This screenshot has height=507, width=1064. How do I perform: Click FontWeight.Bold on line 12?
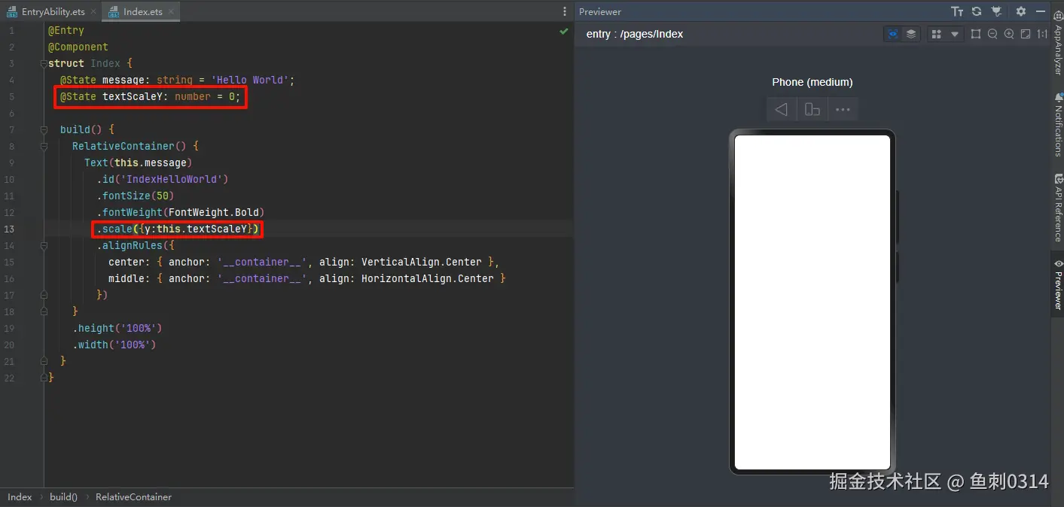(214, 212)
